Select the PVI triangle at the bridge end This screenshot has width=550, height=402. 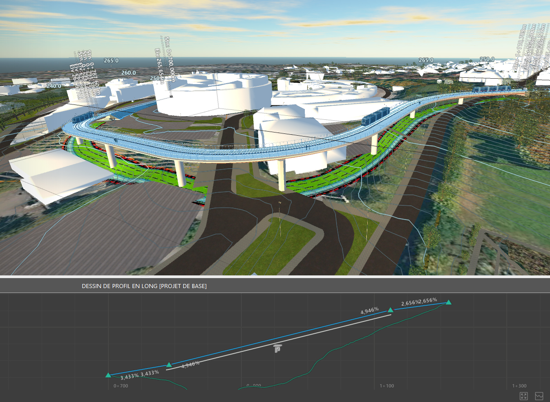[390, 310]
